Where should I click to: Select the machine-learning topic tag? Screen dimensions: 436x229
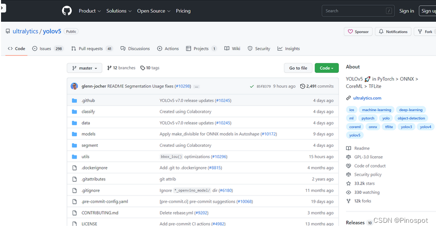[x=377, y=110]
